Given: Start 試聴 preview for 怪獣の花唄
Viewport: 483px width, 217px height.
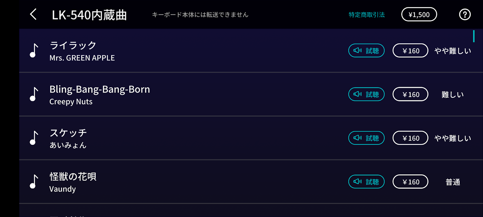Looking at the screenshot, I should (x=366, y=181).
